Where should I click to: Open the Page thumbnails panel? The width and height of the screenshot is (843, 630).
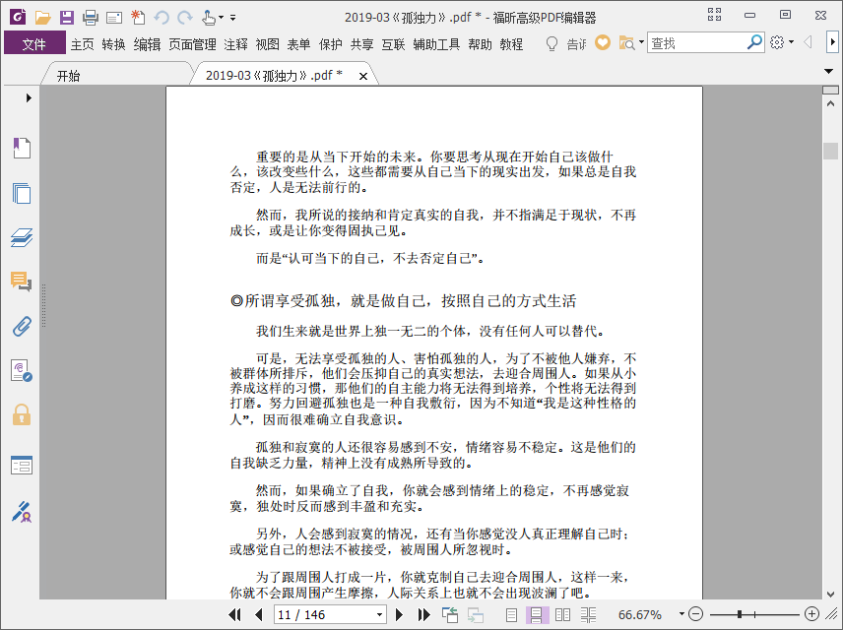coord(22,193)
